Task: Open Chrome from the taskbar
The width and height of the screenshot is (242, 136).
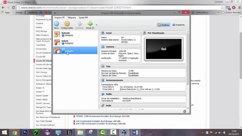Action: pos(14,133)
